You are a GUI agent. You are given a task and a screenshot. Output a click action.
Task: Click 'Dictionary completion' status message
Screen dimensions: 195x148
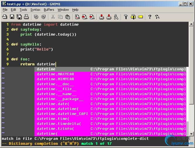33,144
